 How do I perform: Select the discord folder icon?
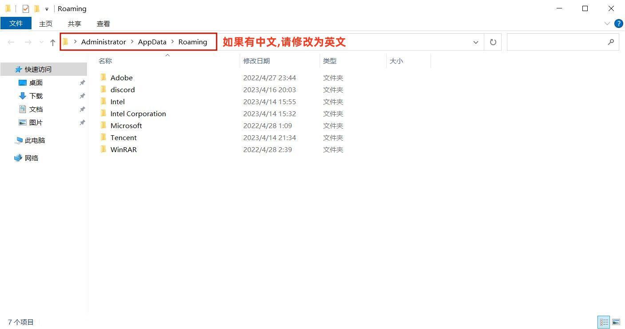point(103,90)
